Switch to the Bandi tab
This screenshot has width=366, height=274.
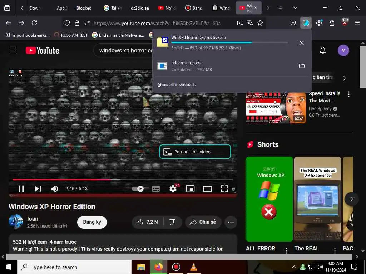coord(194,8)
